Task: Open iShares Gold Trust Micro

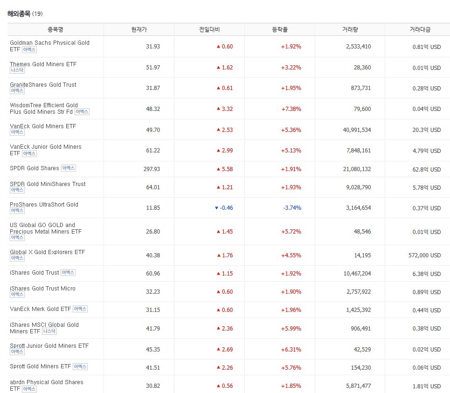Action: coord(42,288)
